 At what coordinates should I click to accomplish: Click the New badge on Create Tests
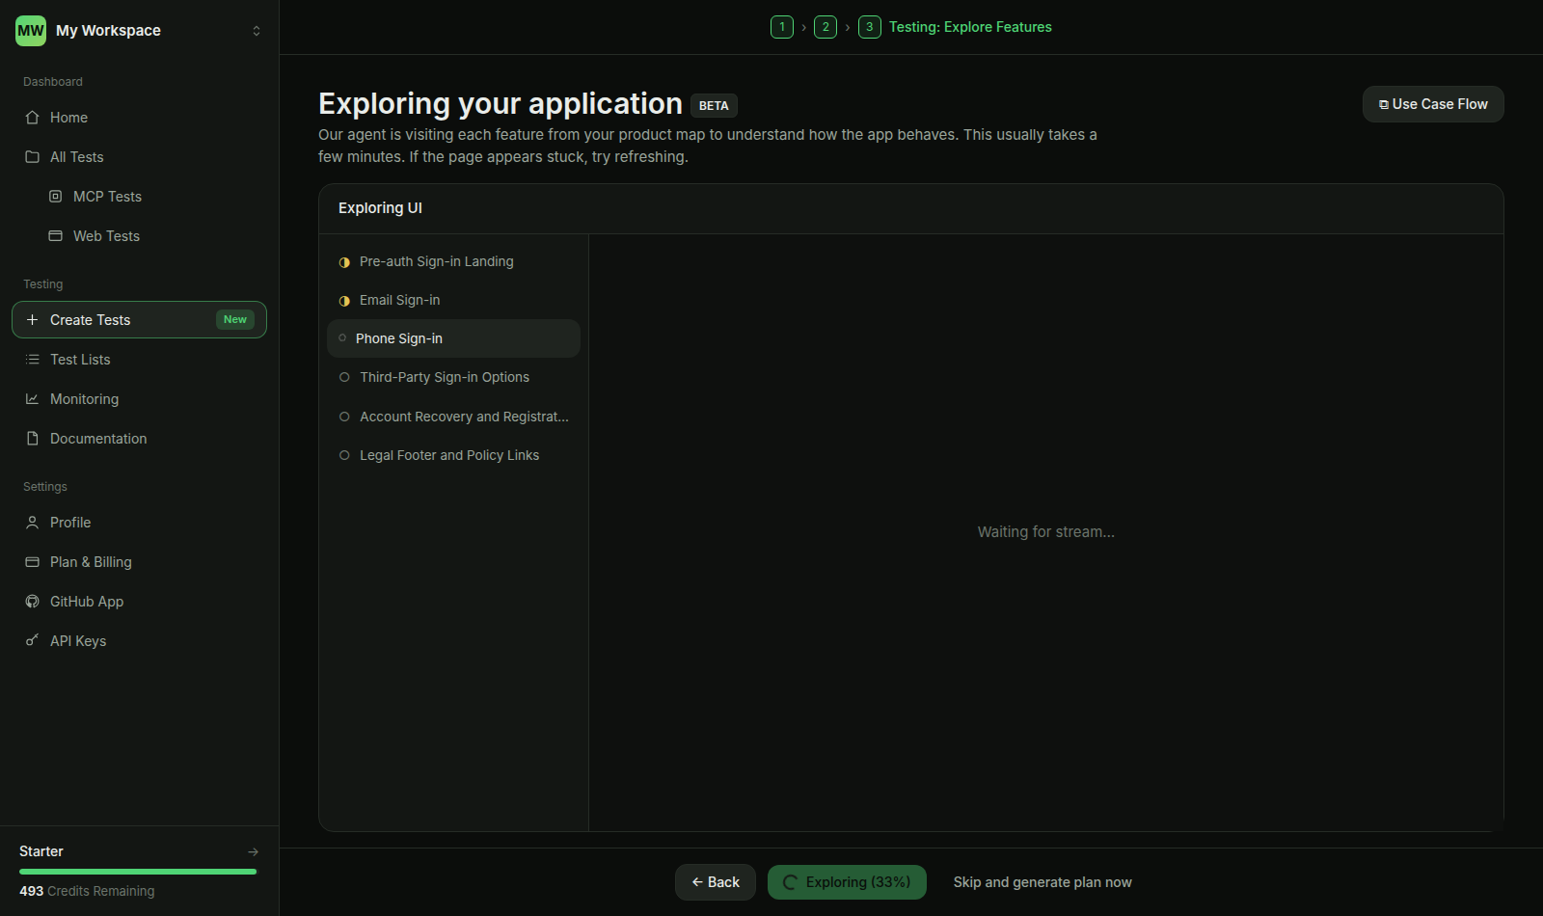235,320
